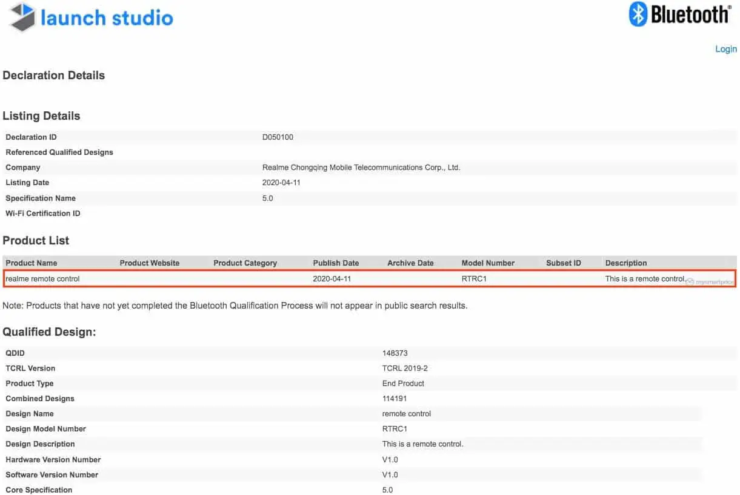This screenshot has width=740, height=495.
Task: Click the 'launch studio' title text
Action: tap(107, 17)
